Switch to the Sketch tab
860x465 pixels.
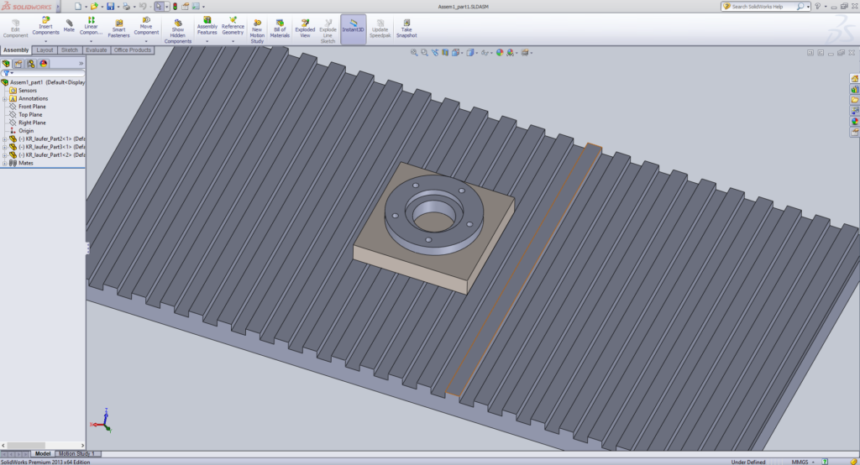pos(70,50)
